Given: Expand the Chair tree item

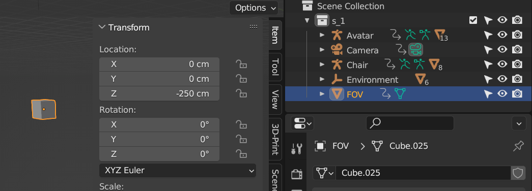Looking at the screenshot, I should (x=322, y=65).
